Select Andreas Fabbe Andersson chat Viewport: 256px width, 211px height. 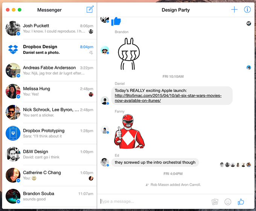(x=49, y=70)
